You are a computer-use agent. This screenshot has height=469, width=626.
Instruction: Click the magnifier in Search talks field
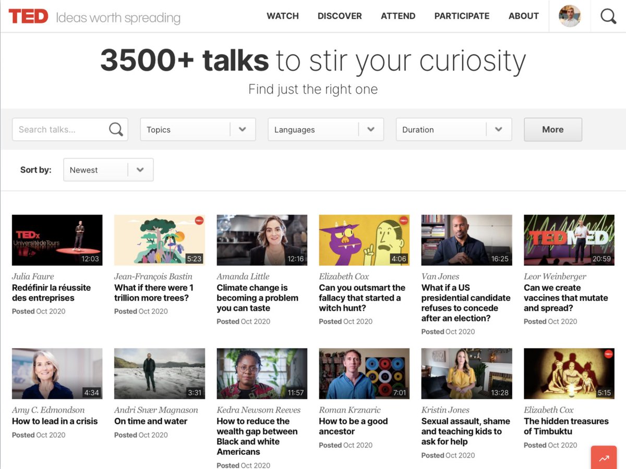[x=116, y=129]
